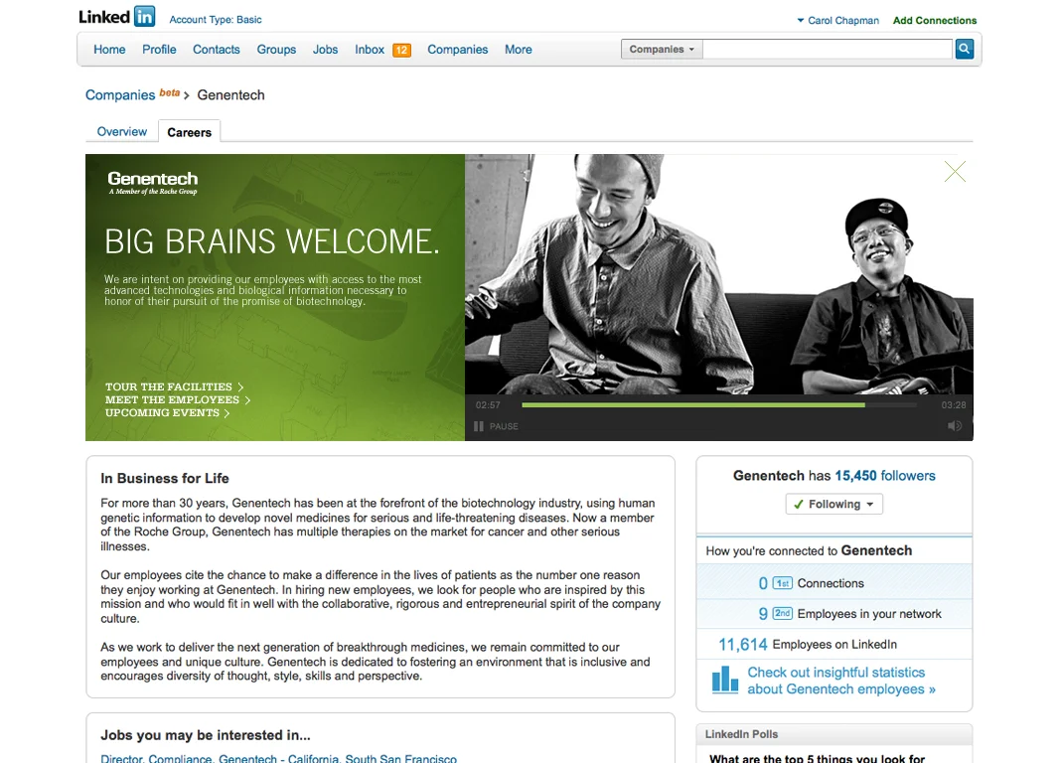This screenshot has height=763, width=1059.
Task: Open Home in navigation bar
Action: click(109, 50)
